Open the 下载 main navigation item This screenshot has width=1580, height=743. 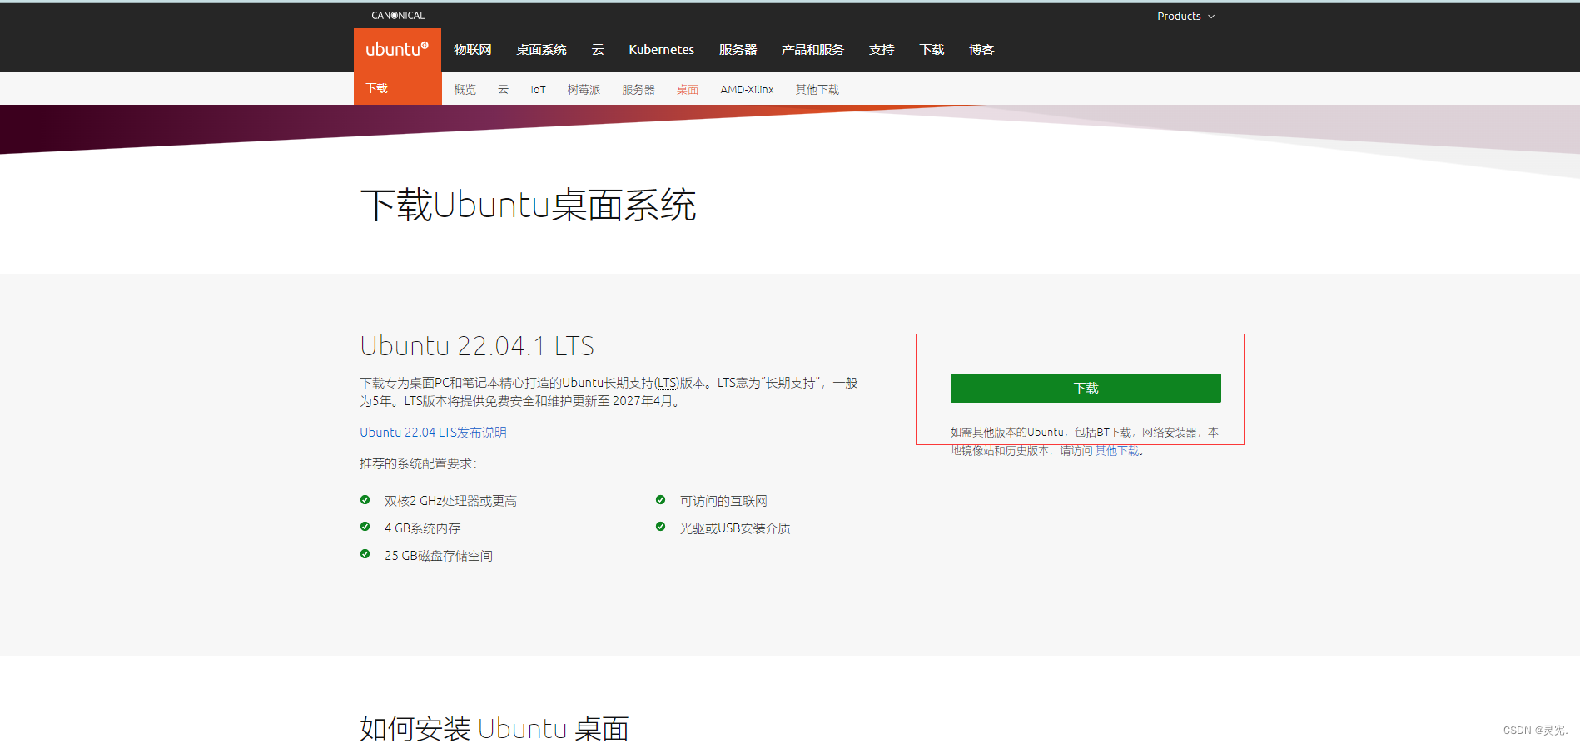tap(932, 50)
